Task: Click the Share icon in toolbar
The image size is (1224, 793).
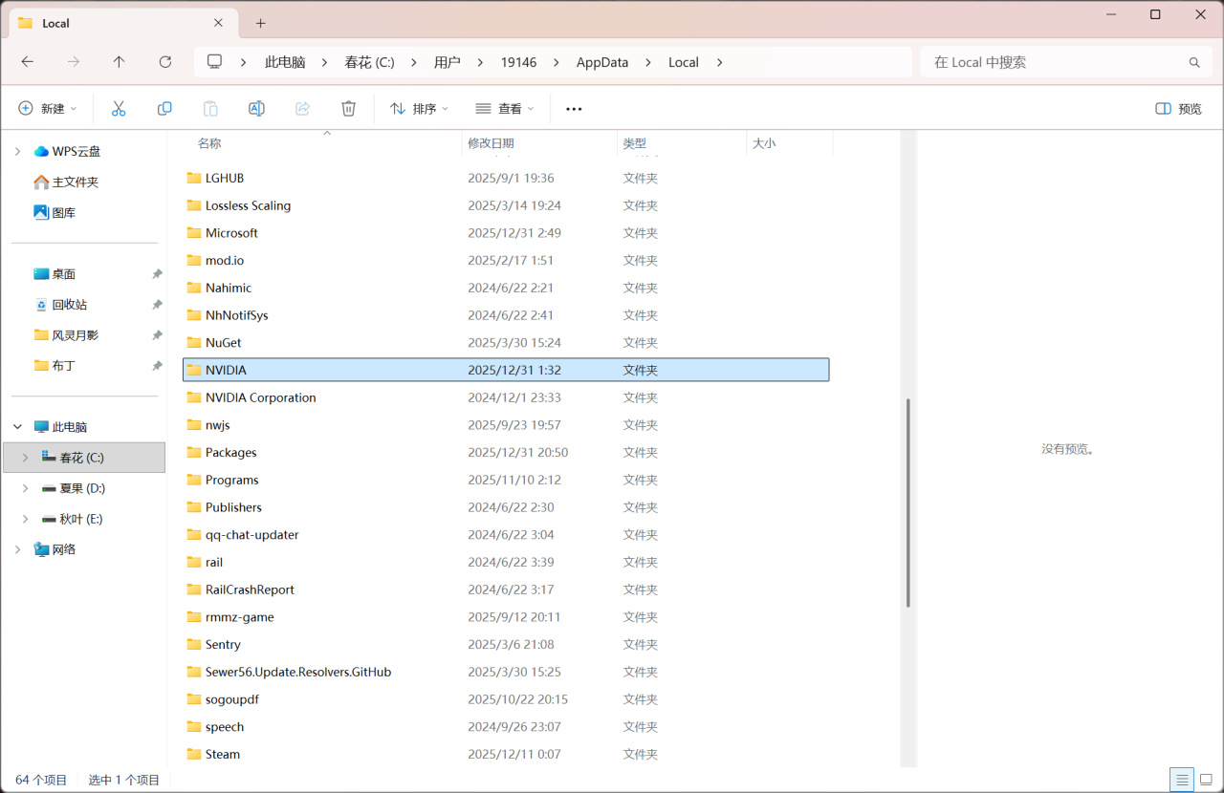Action: click(x=303, y=109)
